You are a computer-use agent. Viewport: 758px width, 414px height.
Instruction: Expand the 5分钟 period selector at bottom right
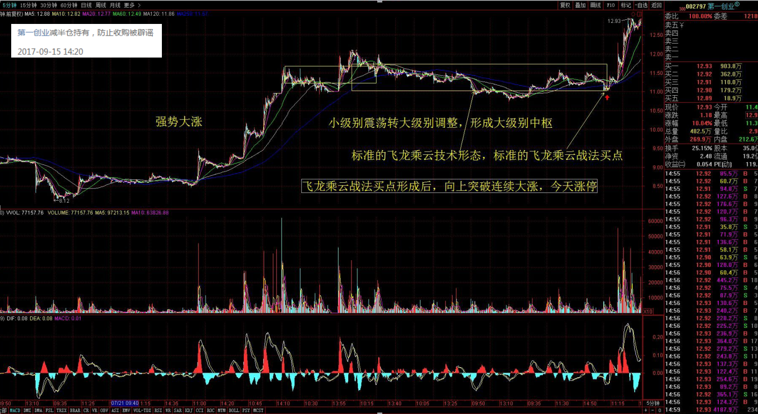653,403
